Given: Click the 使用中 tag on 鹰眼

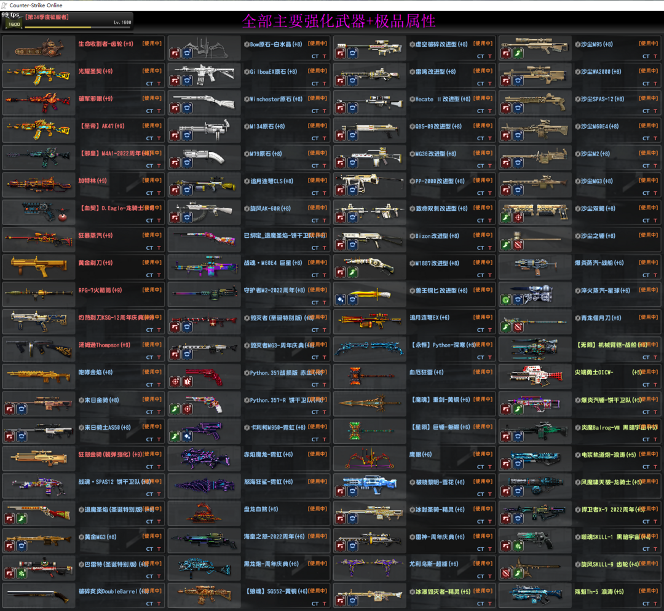Looking at the screenshot, I should 482,454.
